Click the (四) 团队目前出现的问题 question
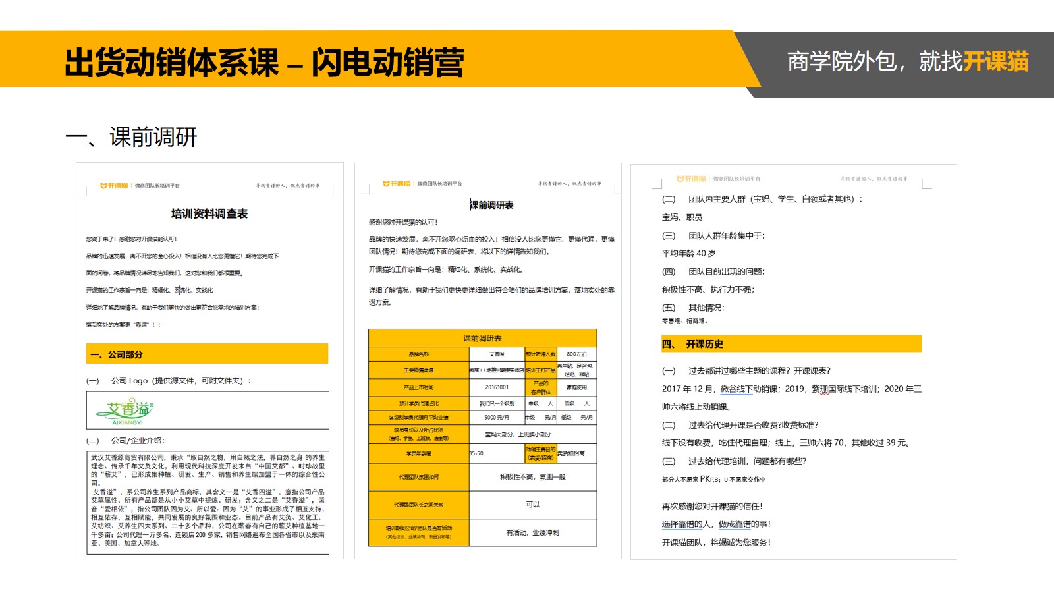This screenshot has width=1054, height=593. pyautogui.click(x=713, y=272)
